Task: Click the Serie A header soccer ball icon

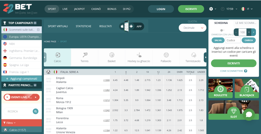Action: [48, 72]
